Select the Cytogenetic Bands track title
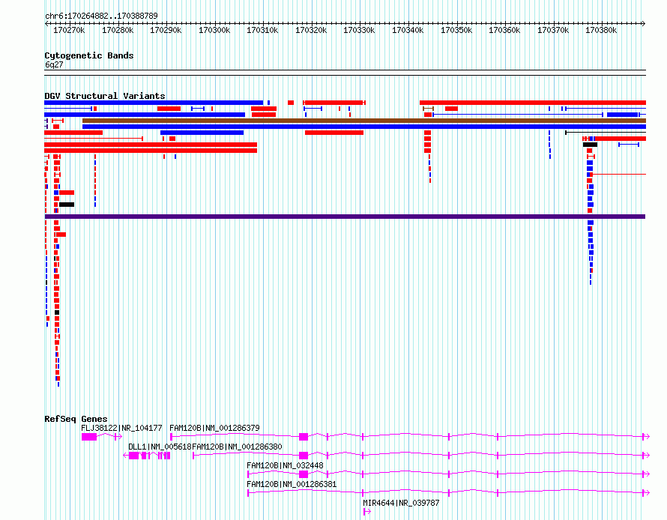Screen dimensions: 667x520 pos(89,55)
